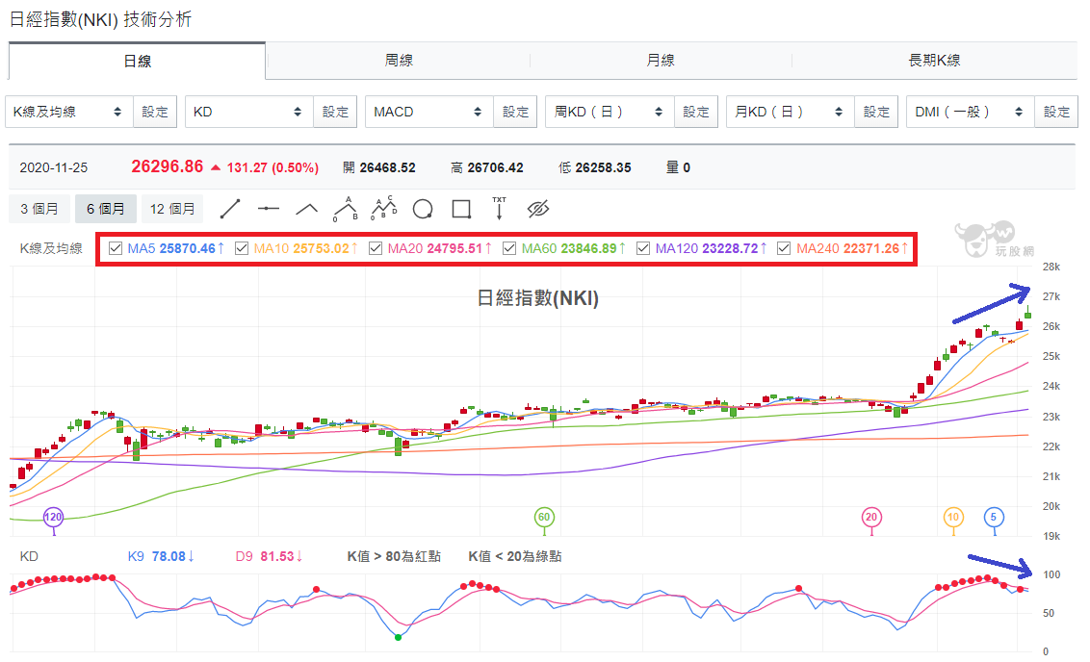Screen dimensions: 1090x662
Task: Select the horizontal line drawing tool
Action: (269, 209)
